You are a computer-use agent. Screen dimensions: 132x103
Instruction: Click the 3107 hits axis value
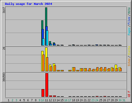[x=4, y=10]
